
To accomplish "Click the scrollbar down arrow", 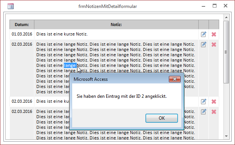I will click(x=226, y=136).
